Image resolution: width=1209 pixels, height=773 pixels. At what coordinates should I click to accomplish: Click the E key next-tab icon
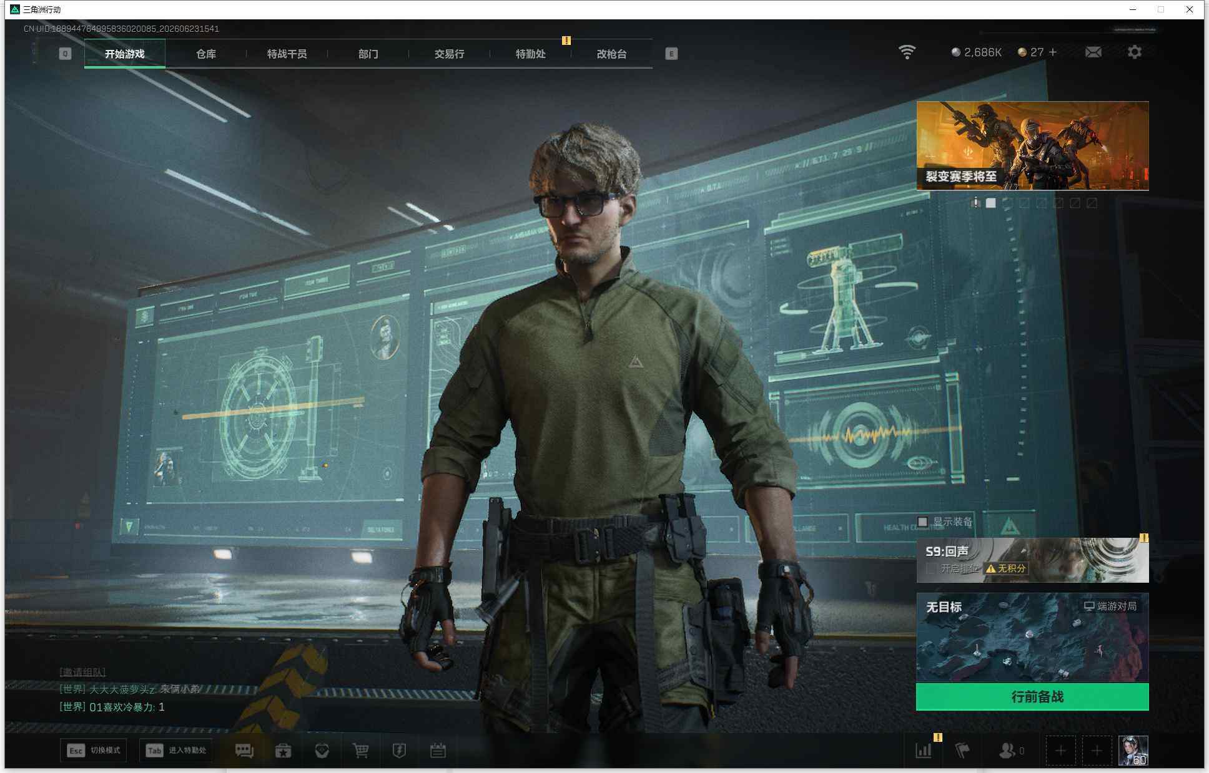pos(671,54)
